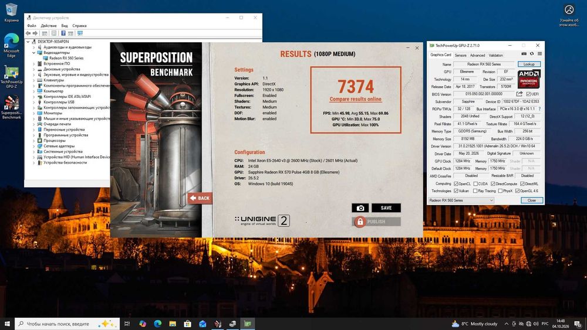
Task: Open clock and date in taskbar
Action: pos(561,324)
